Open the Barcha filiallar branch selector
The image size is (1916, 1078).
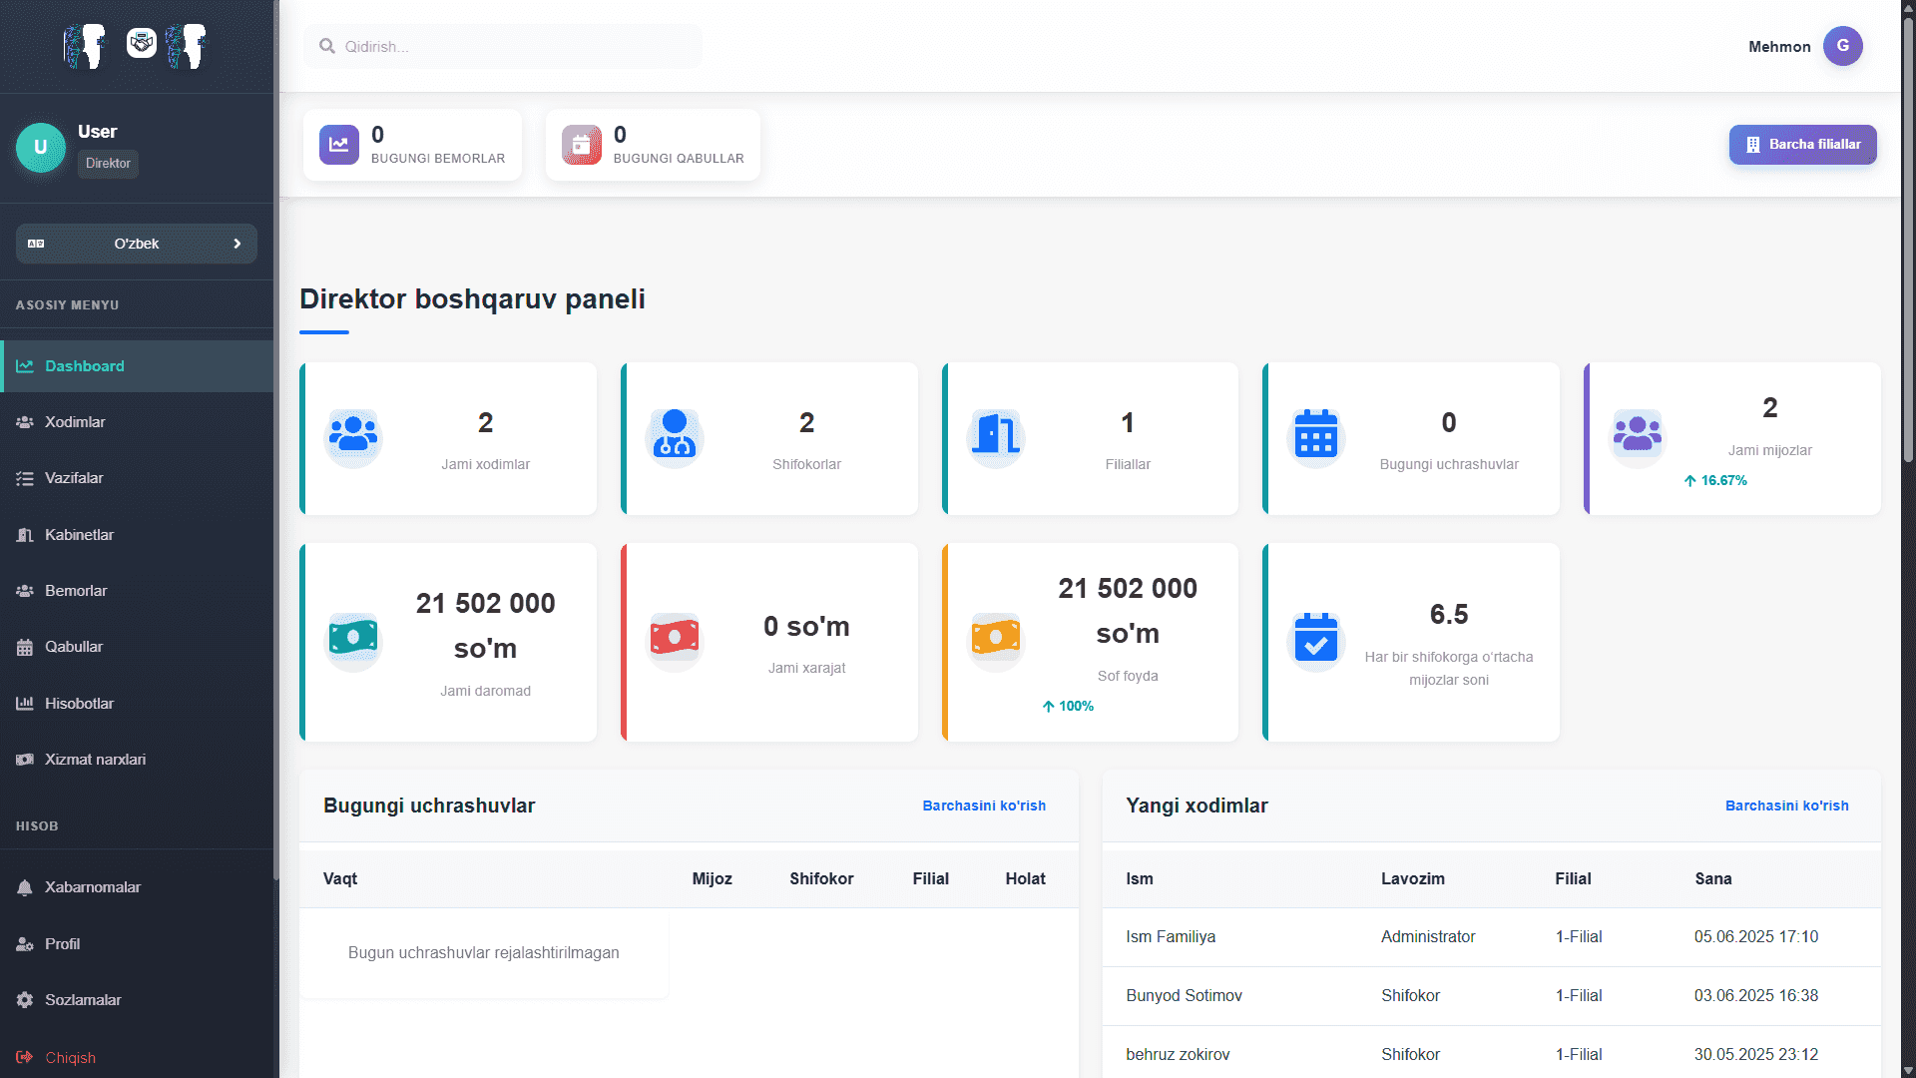pos(1802,145)
